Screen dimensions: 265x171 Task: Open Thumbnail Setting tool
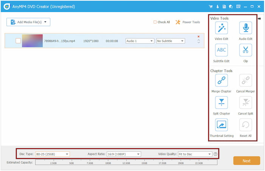(221, 125)
